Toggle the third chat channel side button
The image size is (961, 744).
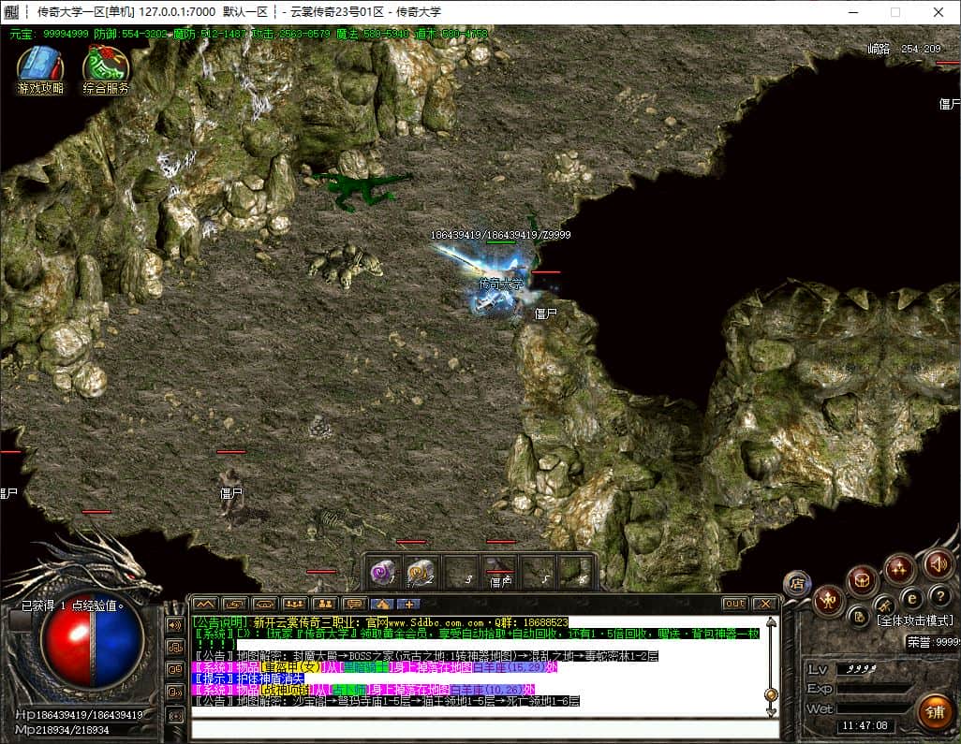[x=175, y=670]
